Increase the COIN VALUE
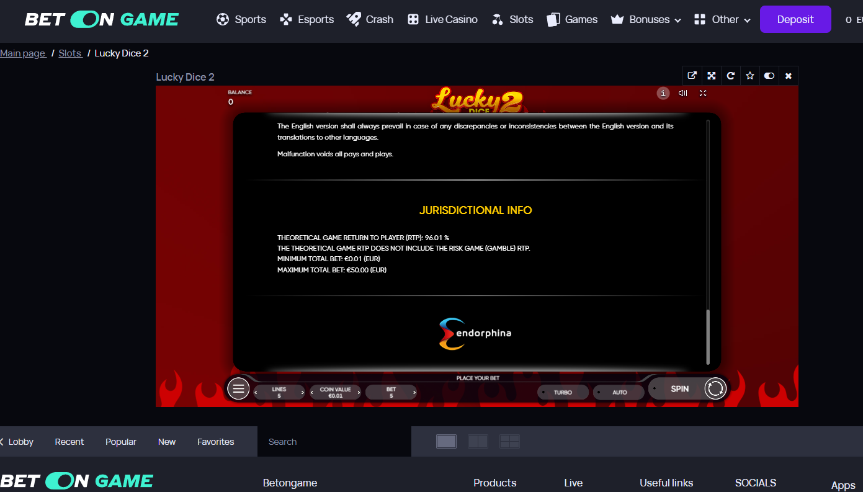863x492 pixels. click(359, 393)
